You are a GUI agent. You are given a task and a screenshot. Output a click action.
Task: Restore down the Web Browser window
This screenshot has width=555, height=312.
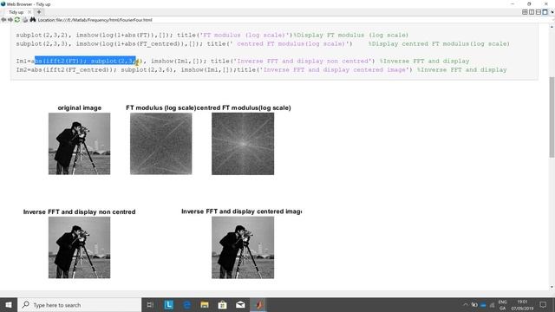coord(529,3)
